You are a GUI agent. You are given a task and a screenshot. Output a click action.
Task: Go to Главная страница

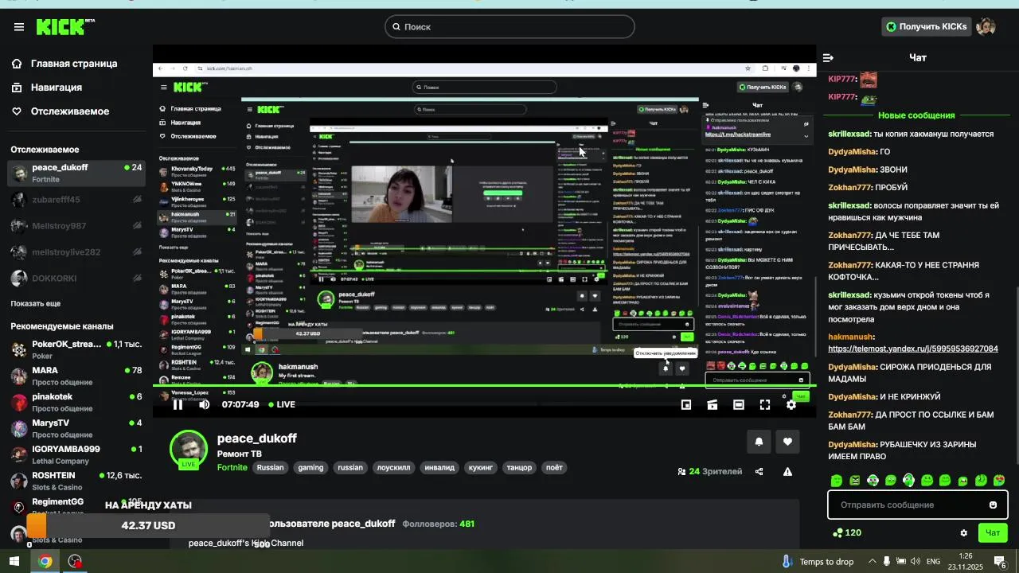(x=64, y=64)
